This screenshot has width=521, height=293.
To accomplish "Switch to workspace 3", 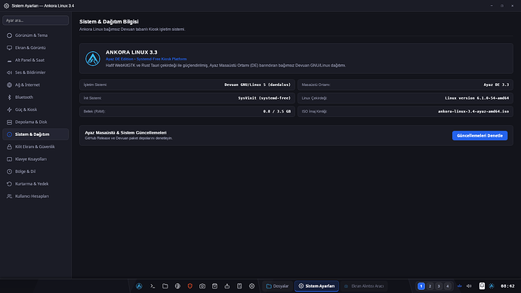I will (x=439, y=286).
